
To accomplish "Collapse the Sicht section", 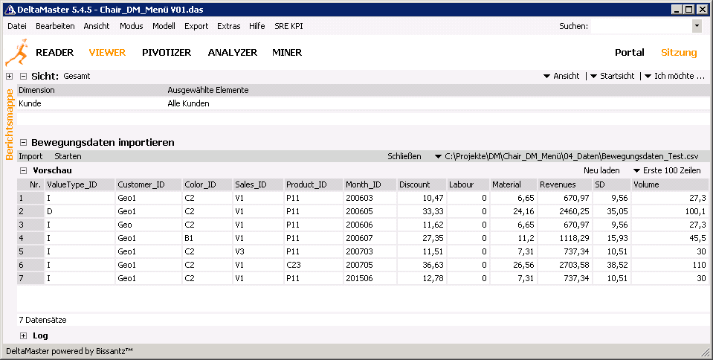I will click(x=23, y=76).
